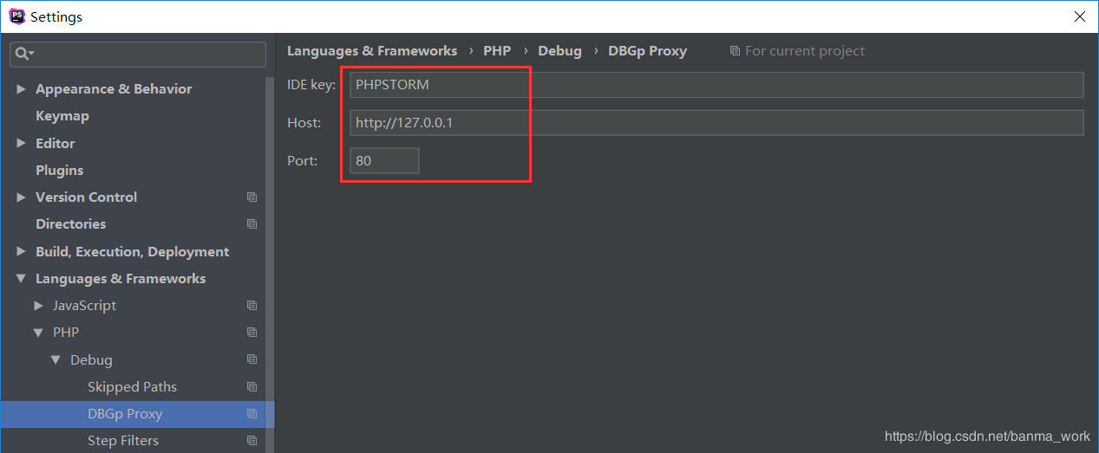Select Directories in the settings tree
Image resolution: width=1099 pixels, height=453 pixels.
coord(71,224)
